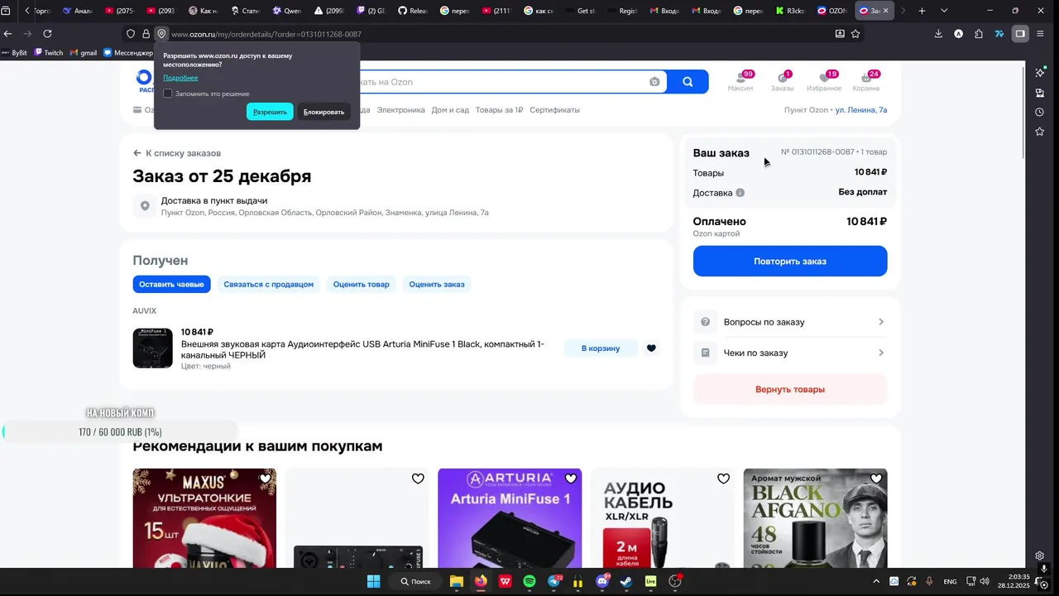Expand Вопросы по заказу chevron row

pyautogui.click(x=790, y=322)
